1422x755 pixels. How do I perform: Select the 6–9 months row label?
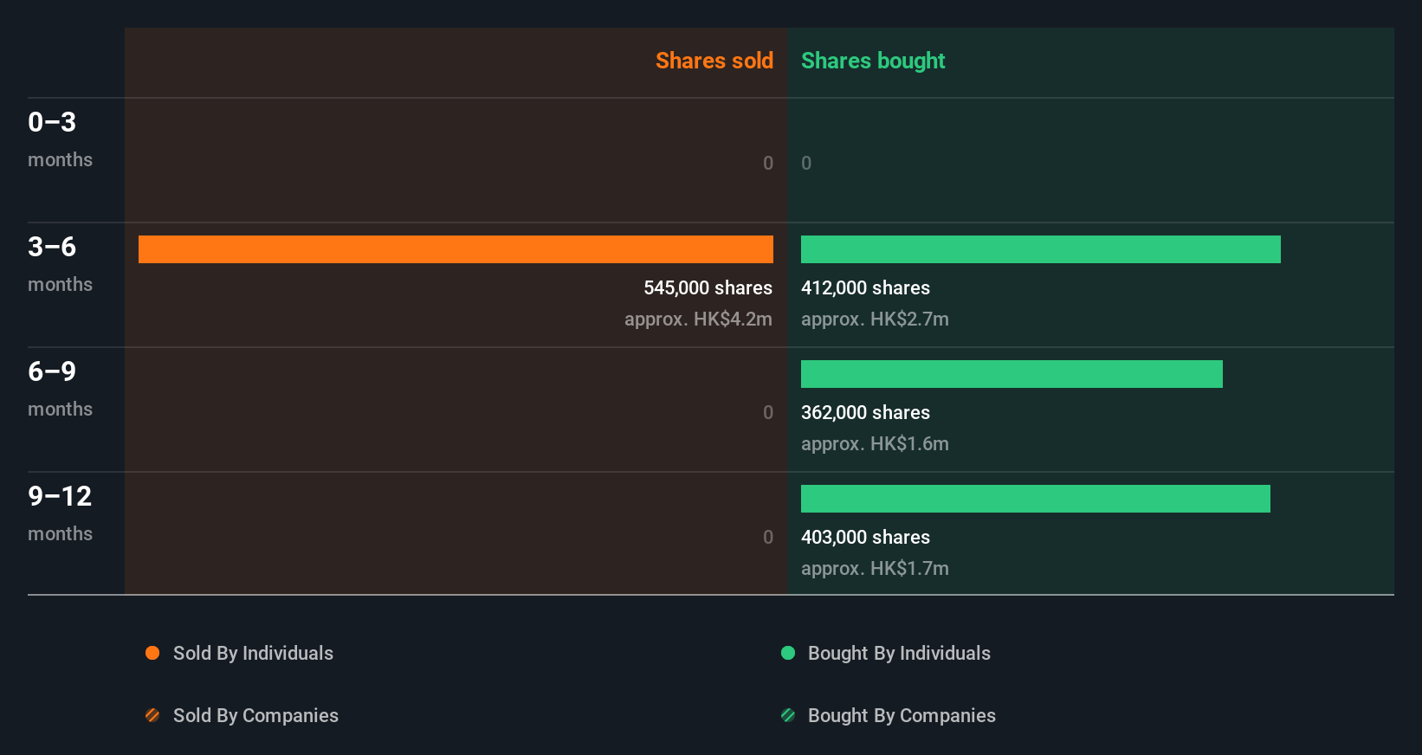pyautogui.click(x=60, y=388)
